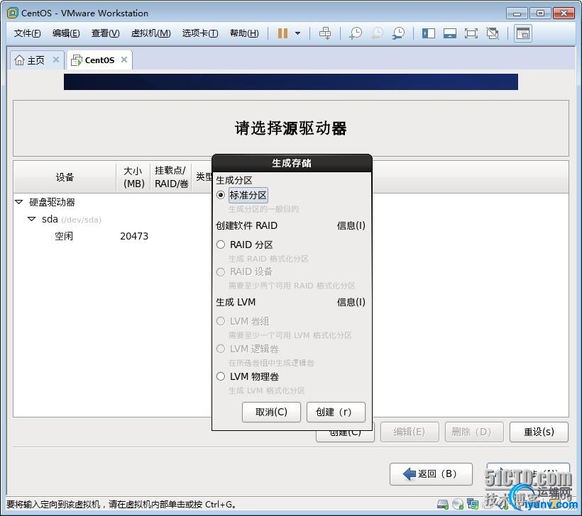
Task: Switch to Unity mode
Action: (493, 33)
